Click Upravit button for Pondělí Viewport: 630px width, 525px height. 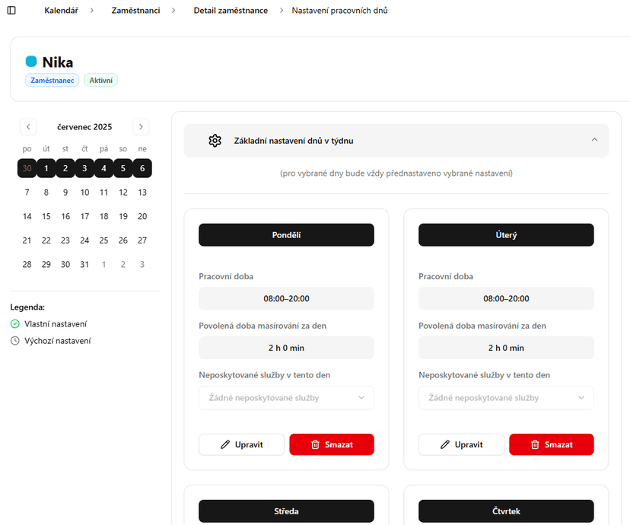pyautogui.click(x=241, y=444)
